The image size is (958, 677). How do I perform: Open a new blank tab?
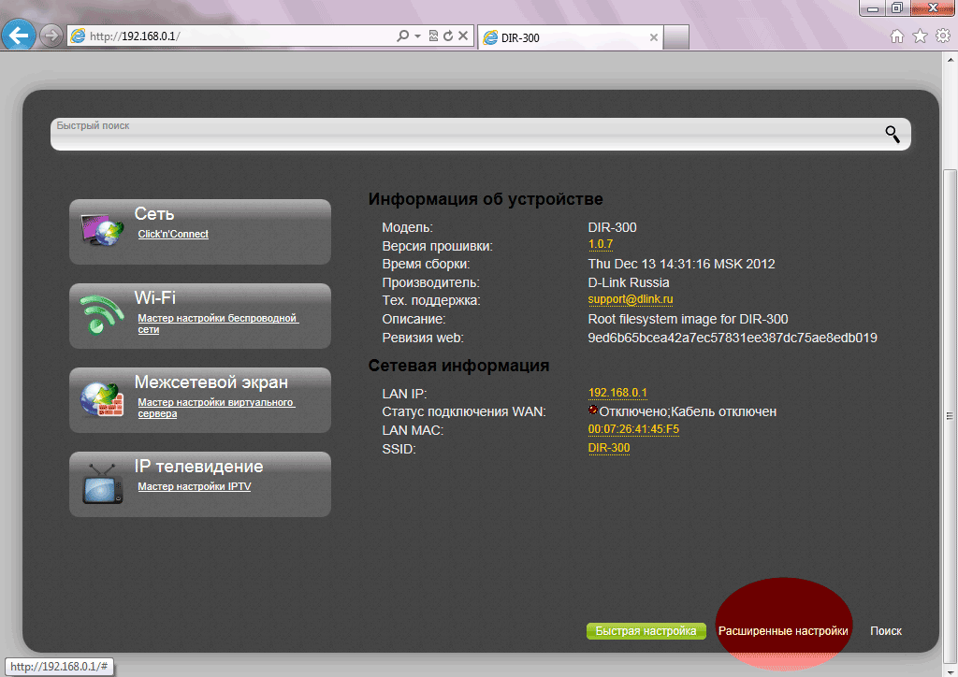tap(676, 37)
